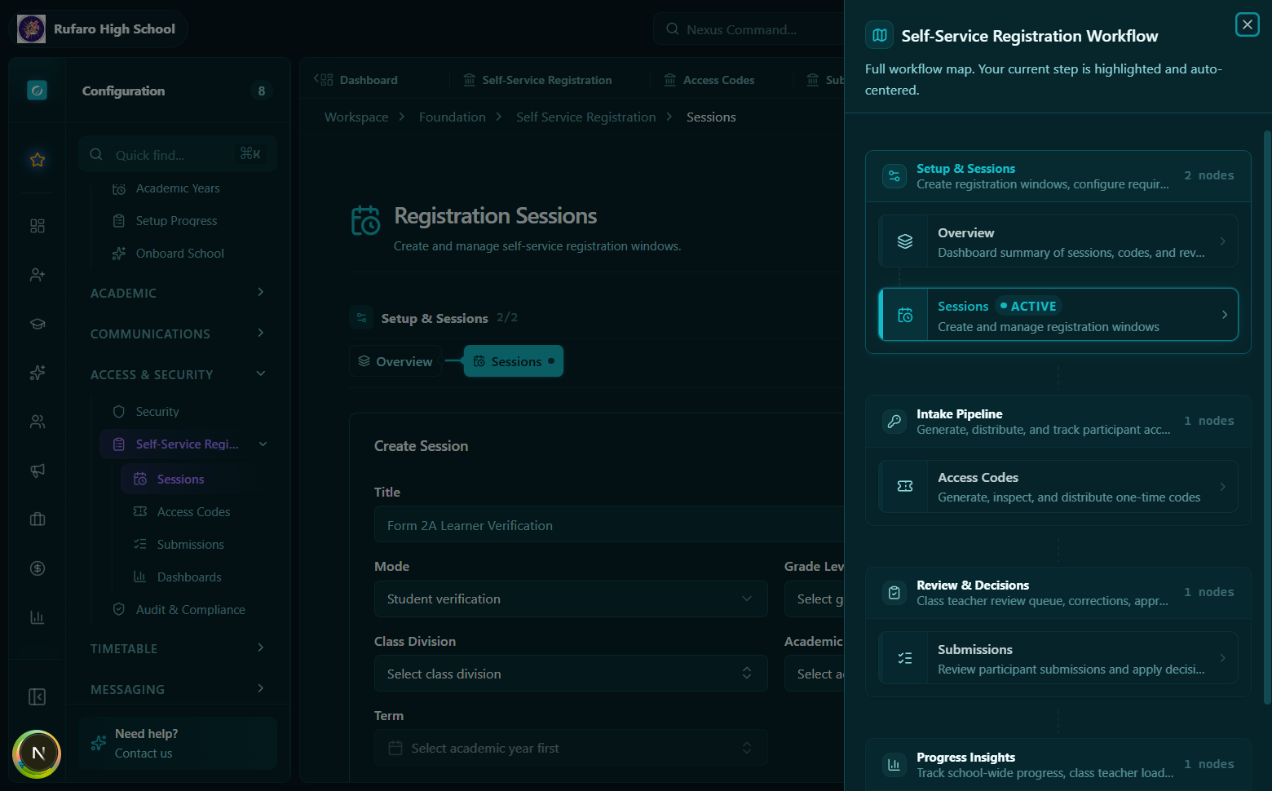Click the dollar coin icon in left rail

click(38, 568)
